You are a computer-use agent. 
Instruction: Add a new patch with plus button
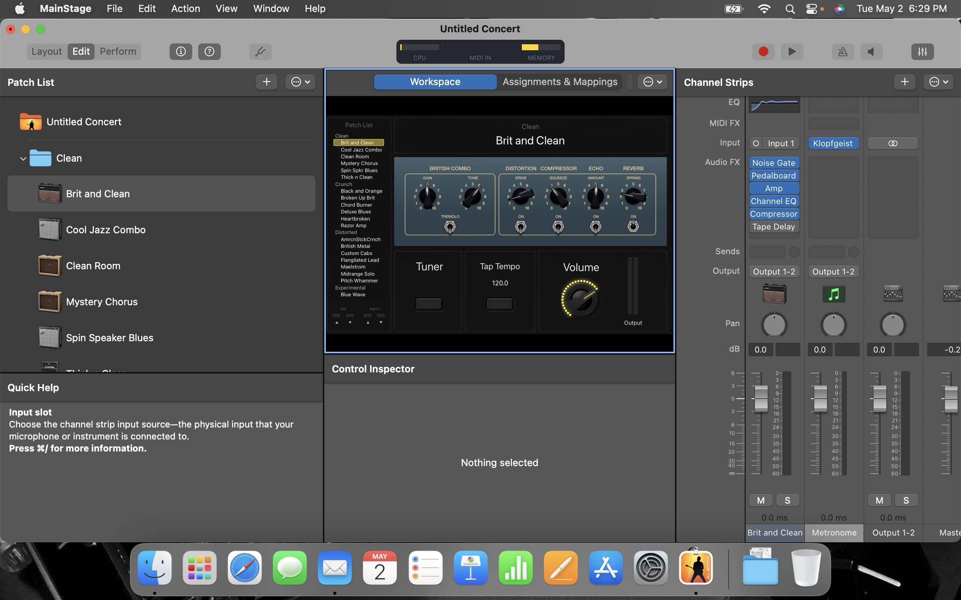pyautogui.click(x=267, y=82)
